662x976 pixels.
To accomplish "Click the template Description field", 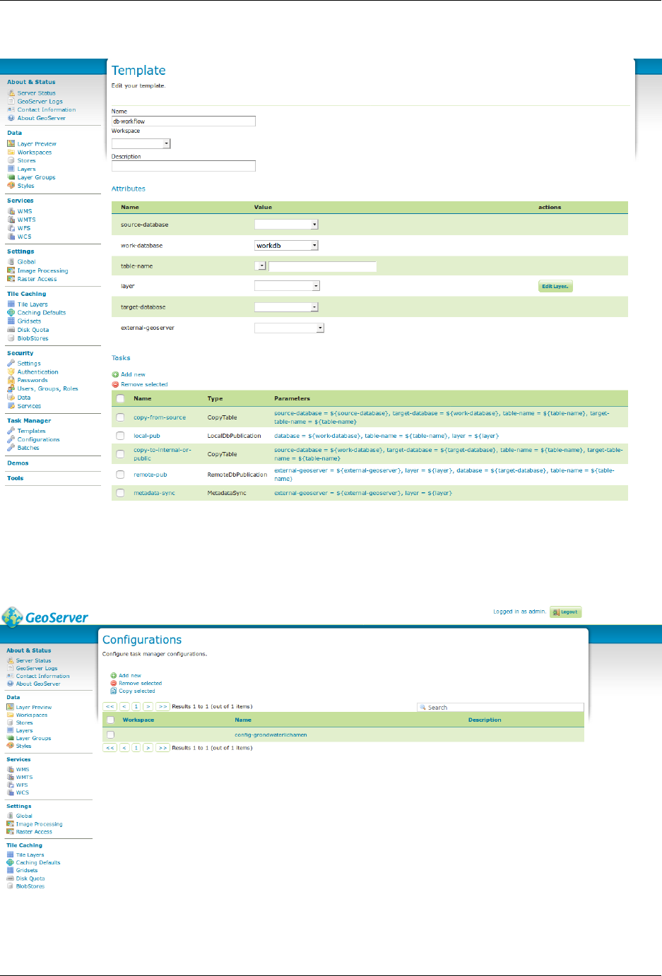I will pyautogui.click(x=184, y=166).
